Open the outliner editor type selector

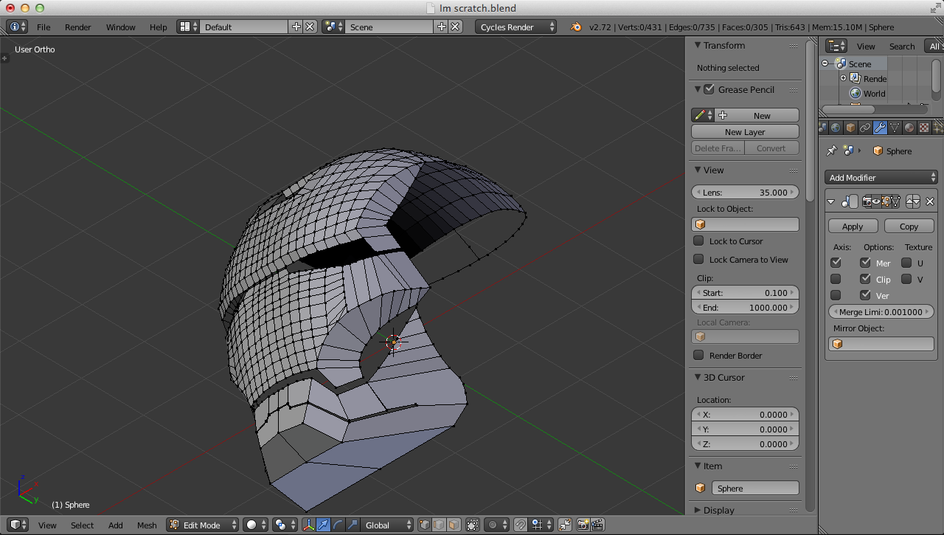(836, 46)
